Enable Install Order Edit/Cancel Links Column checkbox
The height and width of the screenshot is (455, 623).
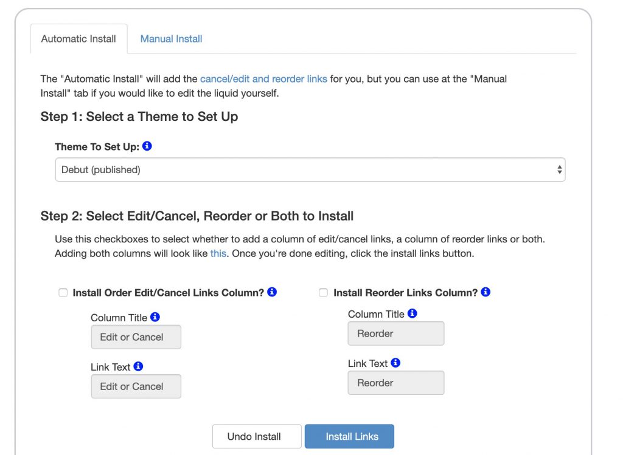(x=63, y=293)
